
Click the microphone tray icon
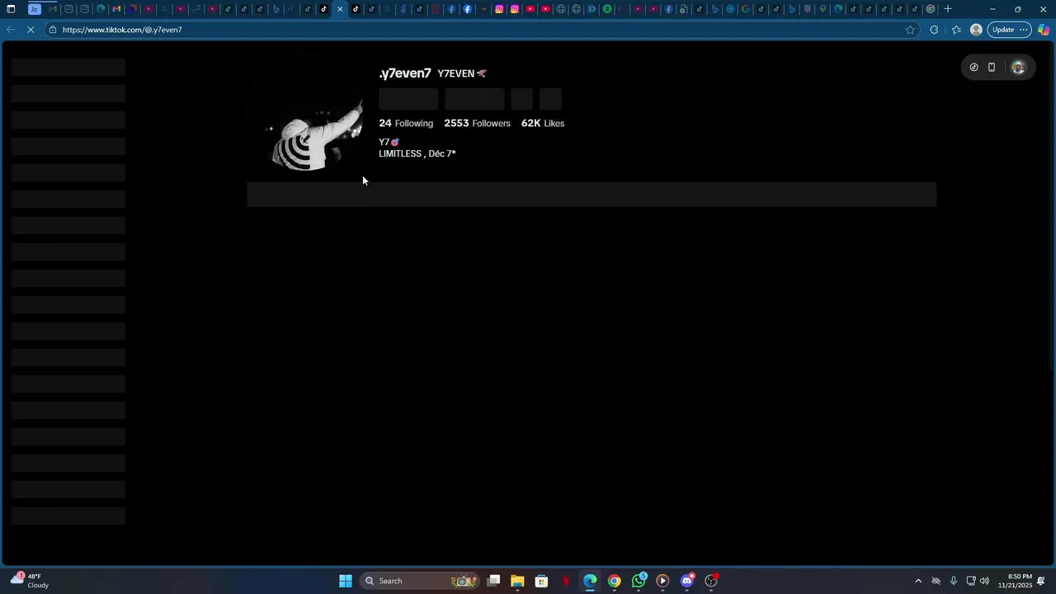954,581
